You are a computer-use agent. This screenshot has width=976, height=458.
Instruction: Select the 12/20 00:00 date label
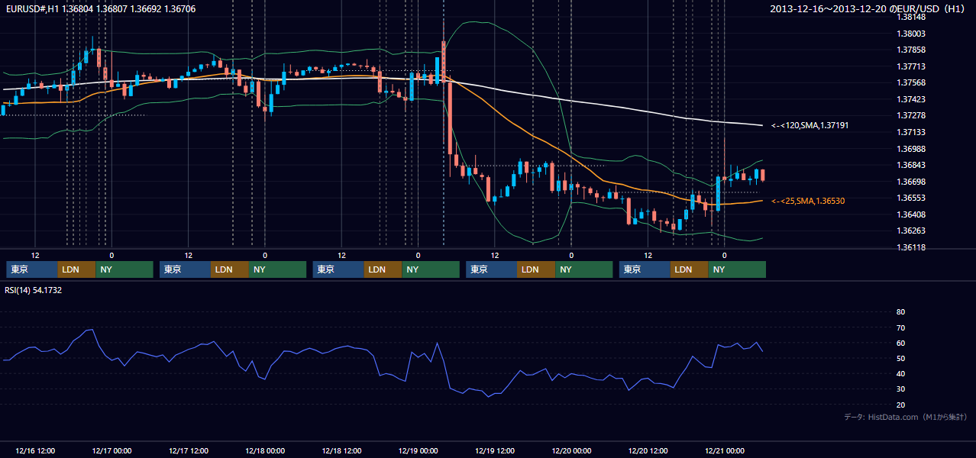coord(572,450)
